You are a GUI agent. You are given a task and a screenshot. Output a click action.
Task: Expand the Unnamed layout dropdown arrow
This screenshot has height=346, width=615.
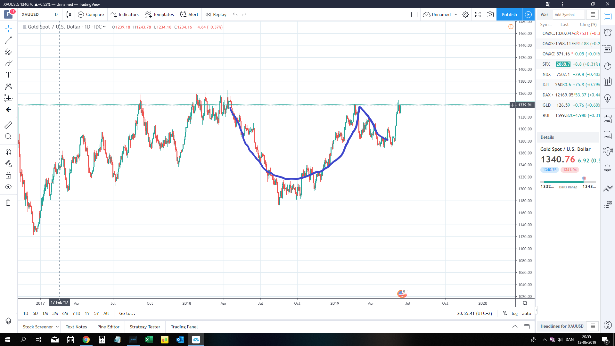(x=456, y=14)
